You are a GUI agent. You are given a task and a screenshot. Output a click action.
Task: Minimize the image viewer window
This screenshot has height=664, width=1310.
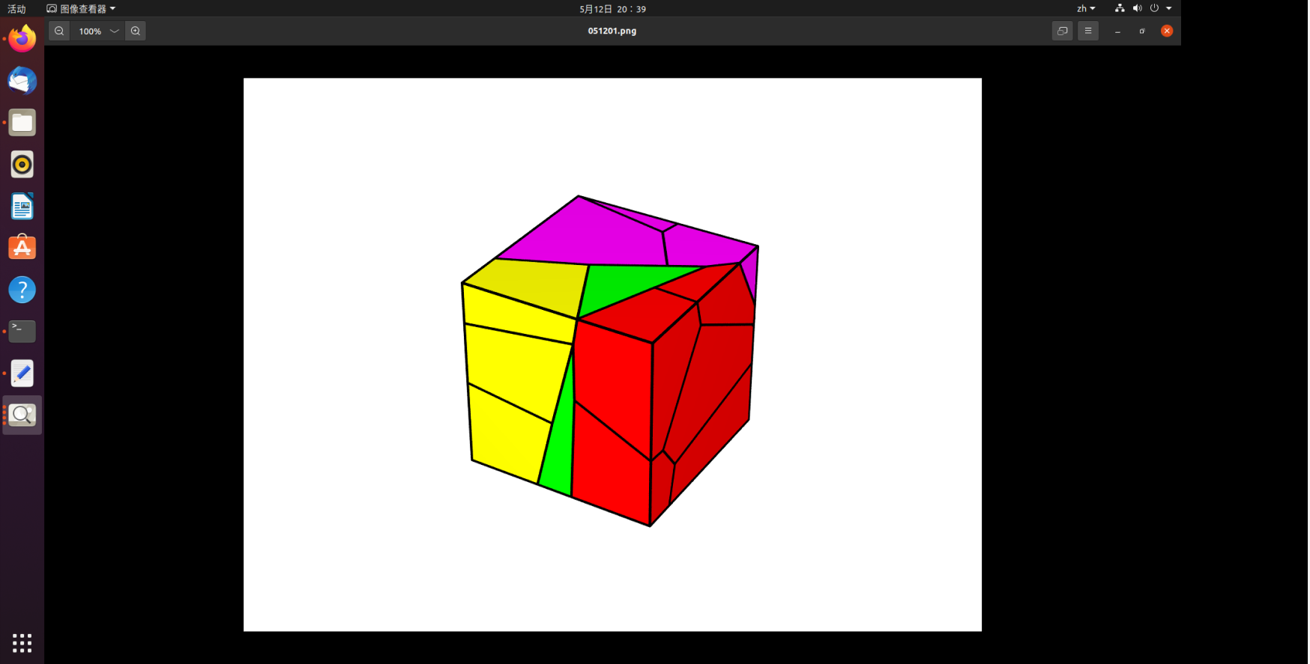[x=1117, y=31]
